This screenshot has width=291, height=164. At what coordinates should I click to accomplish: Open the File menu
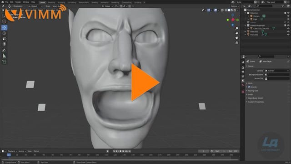6,2
